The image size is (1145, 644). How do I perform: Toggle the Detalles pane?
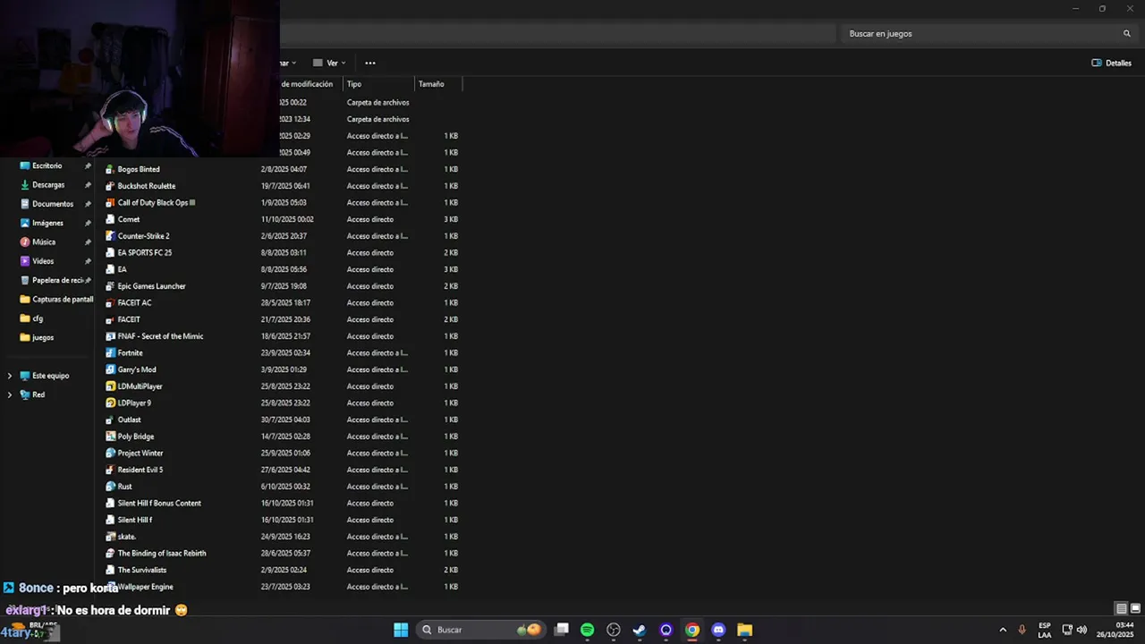[x=1112, y=64]
